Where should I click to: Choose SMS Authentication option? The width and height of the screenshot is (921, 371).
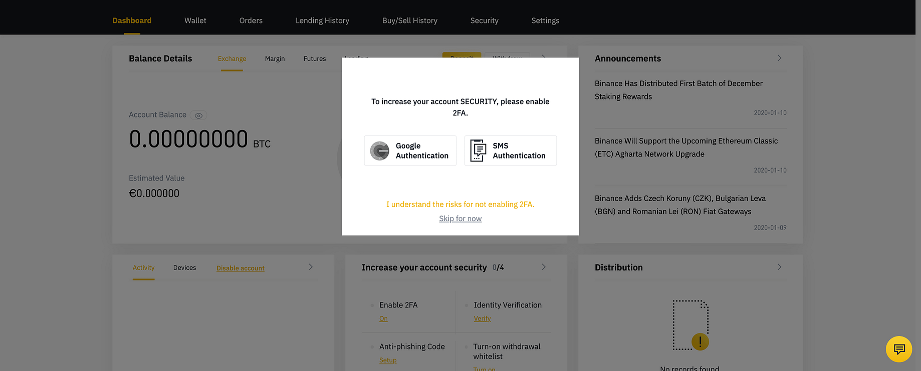pyautogui.click(x=511, y=150)
